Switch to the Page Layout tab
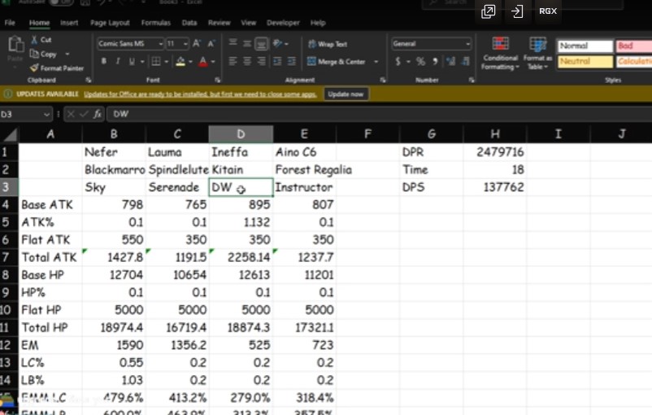 [x=110, y=23]
